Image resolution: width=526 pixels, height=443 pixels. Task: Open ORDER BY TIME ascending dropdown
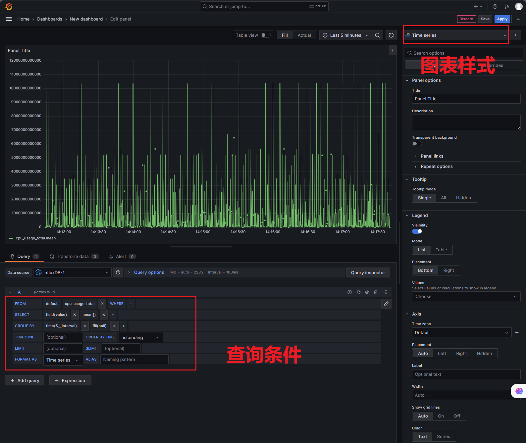140,337
